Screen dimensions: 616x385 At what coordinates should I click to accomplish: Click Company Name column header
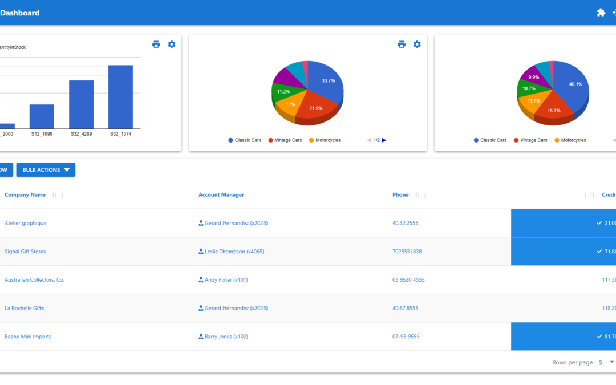(25, 195)
